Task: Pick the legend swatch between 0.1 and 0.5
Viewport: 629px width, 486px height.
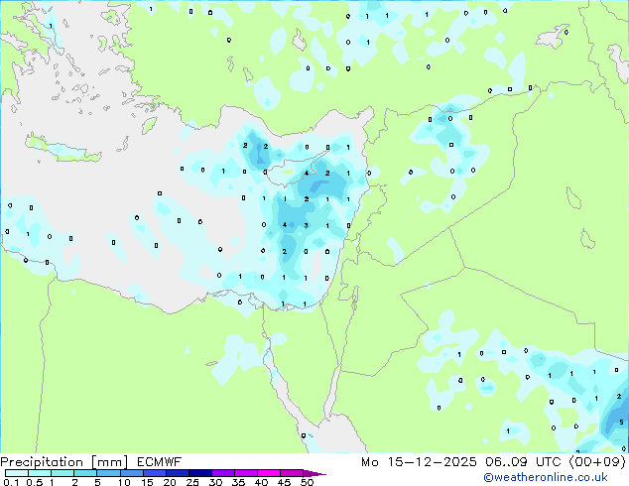Action: [17, 473]
